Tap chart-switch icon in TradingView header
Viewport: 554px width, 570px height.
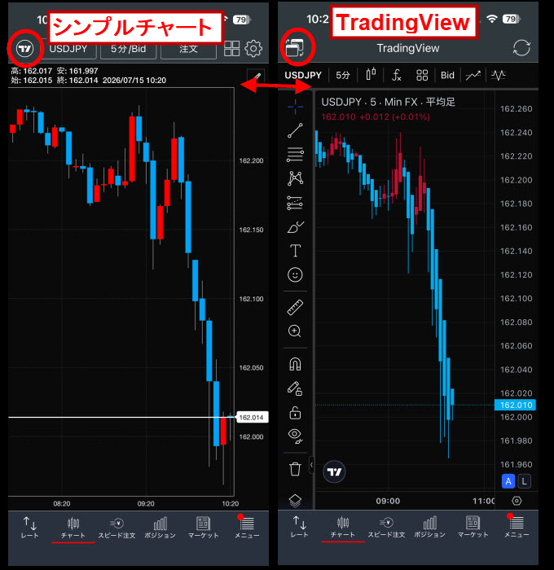295,47
